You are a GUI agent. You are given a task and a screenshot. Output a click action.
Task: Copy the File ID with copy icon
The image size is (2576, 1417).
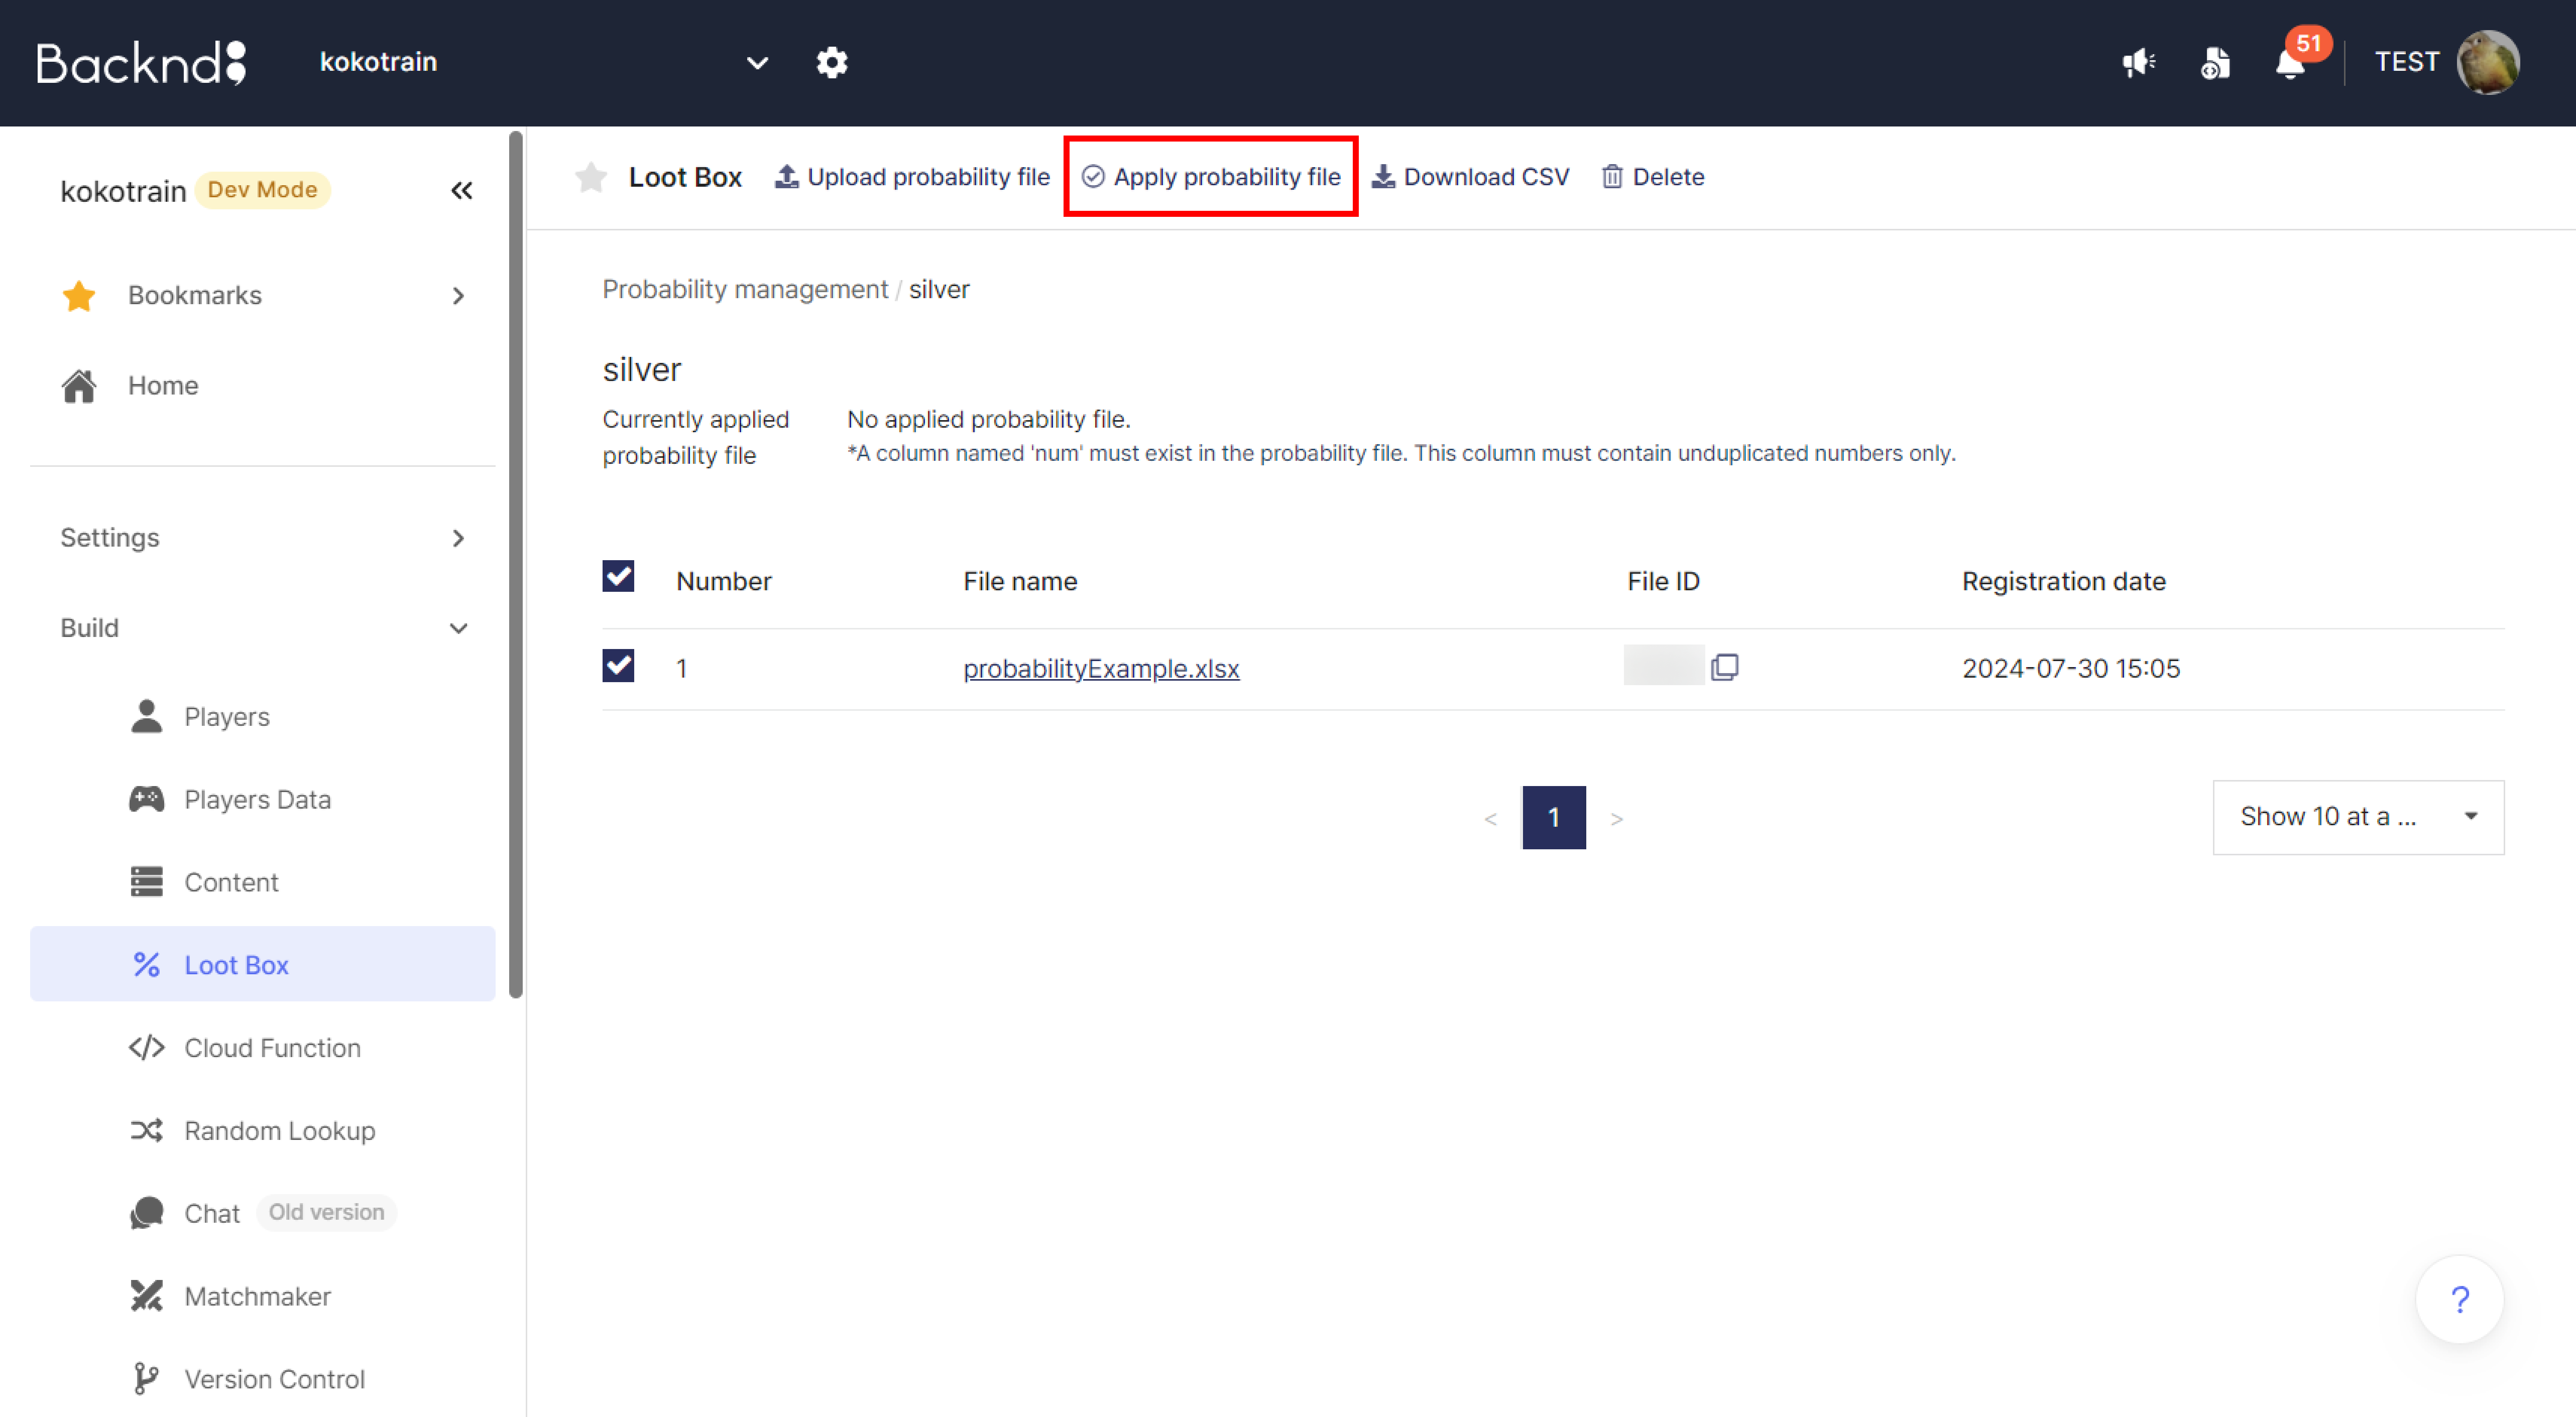click(1725, 667)
